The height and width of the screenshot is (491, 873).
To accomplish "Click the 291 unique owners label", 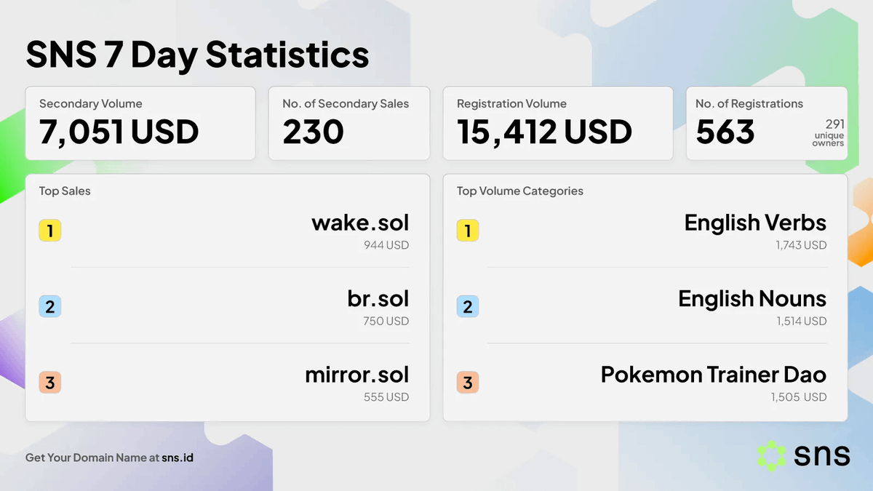I will pyautogui.click(x=829, y=133).
